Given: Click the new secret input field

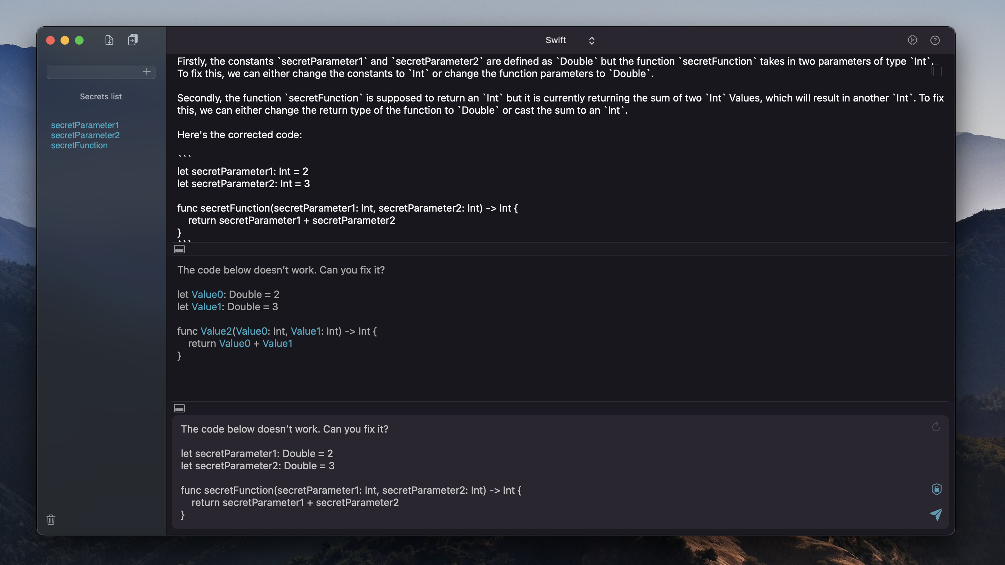Looking at the screenshot, I should (101, 72).
